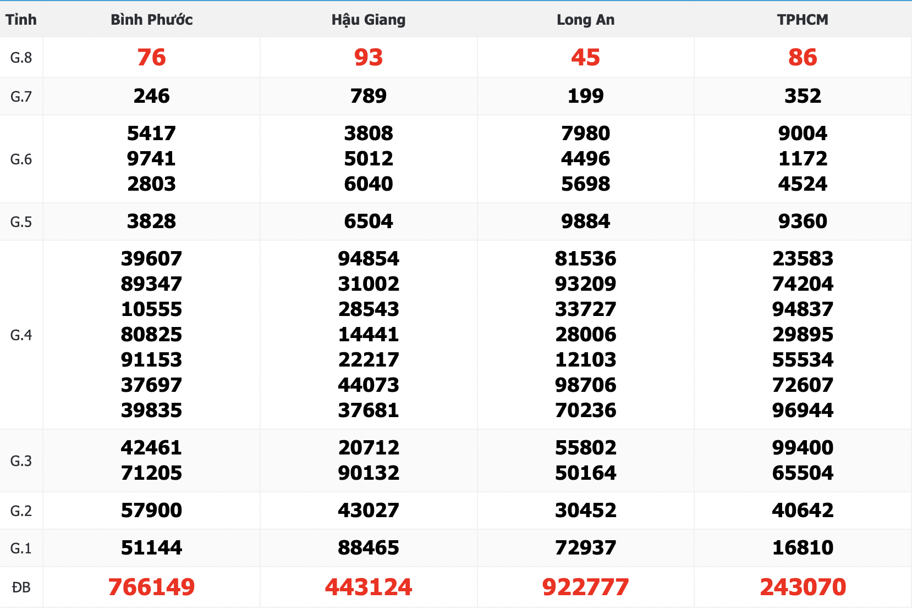
Task: Click Hậu Giang G.8 number 93
Action: point(368,58)
